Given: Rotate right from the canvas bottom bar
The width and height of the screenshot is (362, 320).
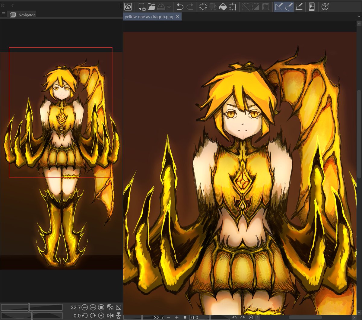Looking at the screenshot, I should [243, 317].
